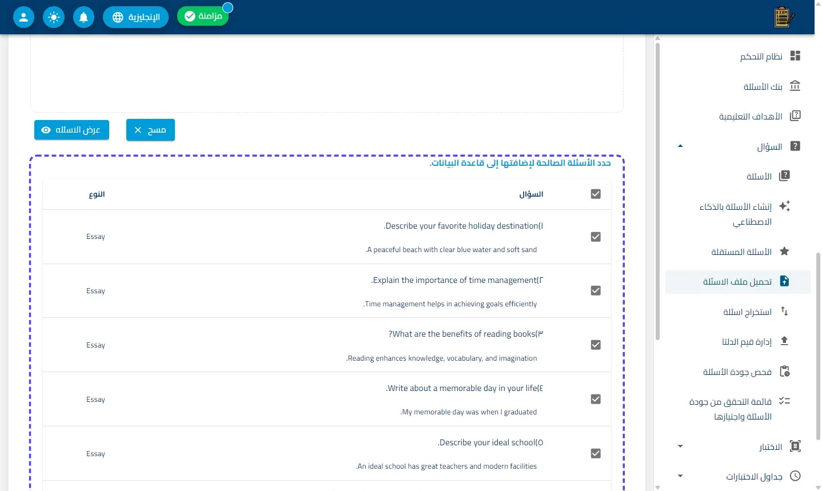Click the learning objectives icon
Image resolution: width=822 pixels, height=491 pixels.
[795, 116]
